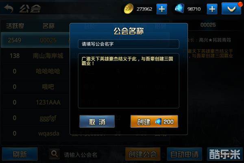Select the 南山海岸城 guild row

[x=35, y=56]
